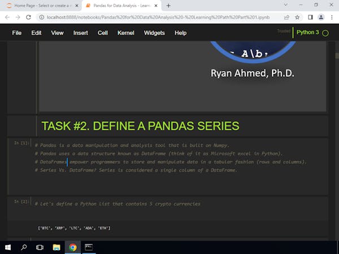The width and height of the screenshot is (339, 254).
Task: Open a new browser tab
Action: (x=168, y=6)
